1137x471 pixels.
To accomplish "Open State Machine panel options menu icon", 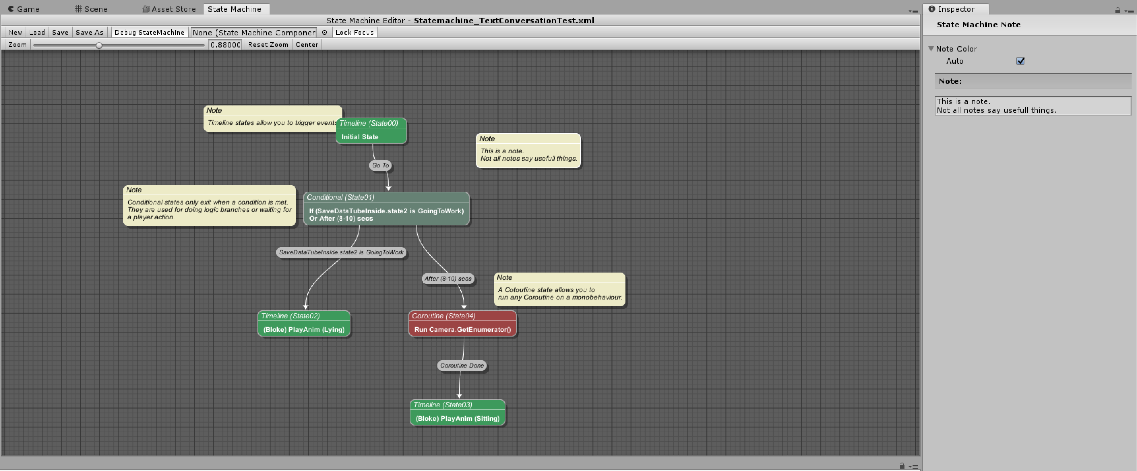I will coord(913,11).
